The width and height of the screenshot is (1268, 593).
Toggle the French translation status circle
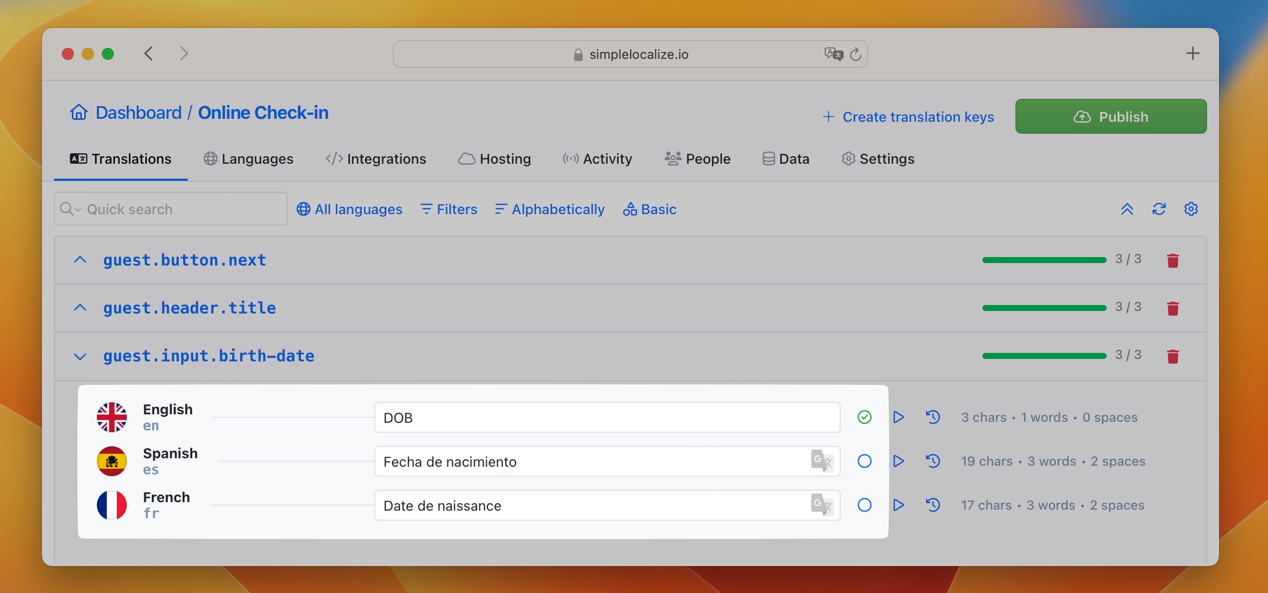point(863,505)
